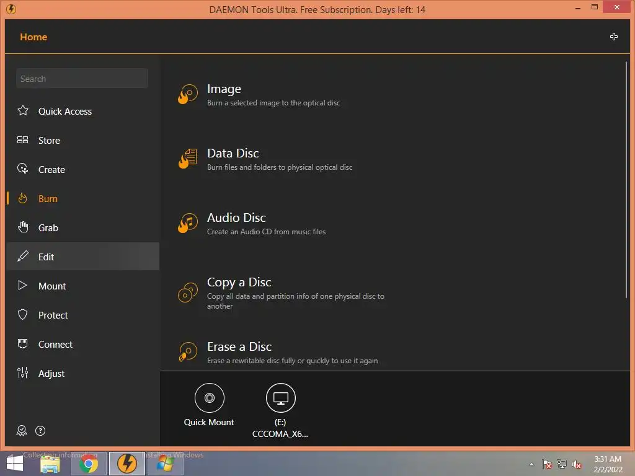The height and width of the screenshot is (476, 635).
Task: Select the Mount menu label
Action: click(52, 286)
